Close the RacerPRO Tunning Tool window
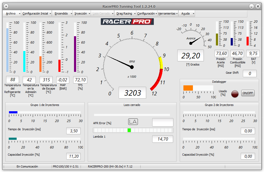The image size is (264, 172). [x=258, y=6]
